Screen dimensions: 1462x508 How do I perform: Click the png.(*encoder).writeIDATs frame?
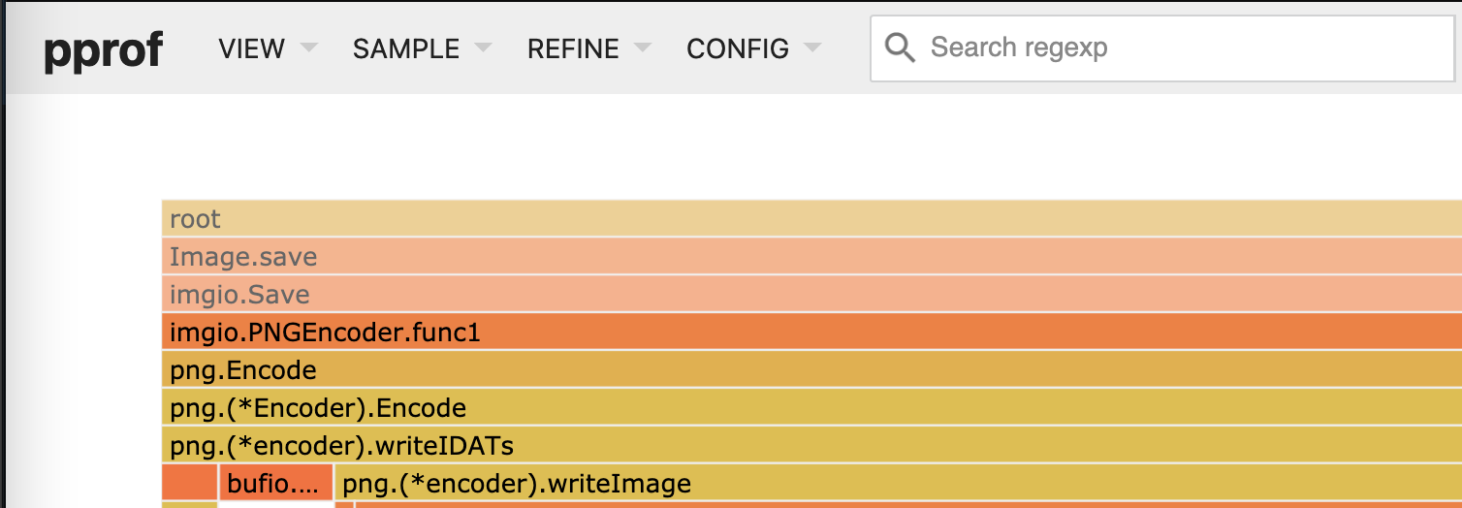coord(811,445)
